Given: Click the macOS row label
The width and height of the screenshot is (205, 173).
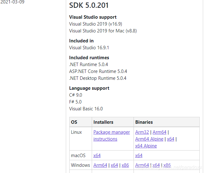Looking at the screenshot, I should click(x=78, y=156).
